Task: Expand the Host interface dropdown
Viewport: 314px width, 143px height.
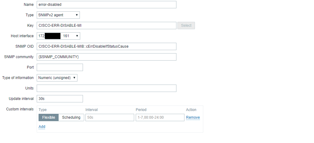Action: (58, 36)
